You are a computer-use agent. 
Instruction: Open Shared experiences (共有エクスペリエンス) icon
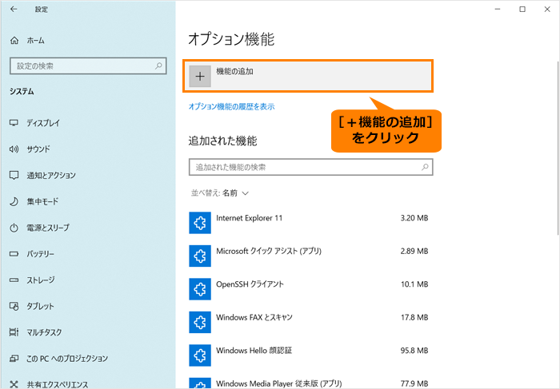click(14, 384)
